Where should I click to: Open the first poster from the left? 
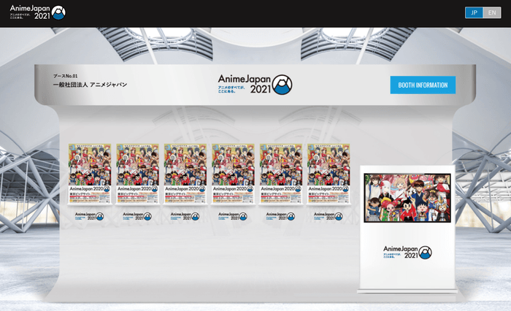pyautogui.click(x=89, y=174)
